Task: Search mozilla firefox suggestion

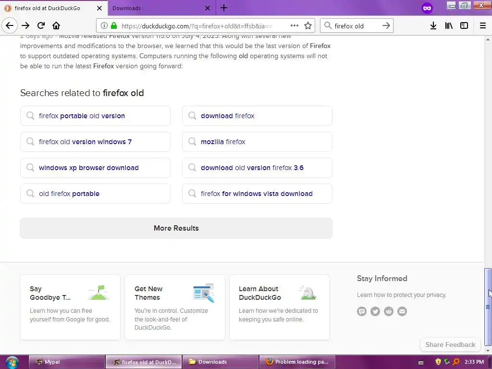Action: [257, 142]
